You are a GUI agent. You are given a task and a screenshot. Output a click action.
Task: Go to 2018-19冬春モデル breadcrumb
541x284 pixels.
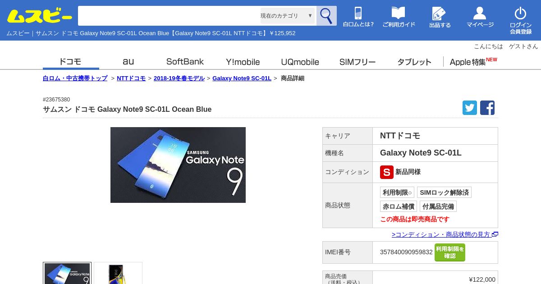click(x=179, y=78)
